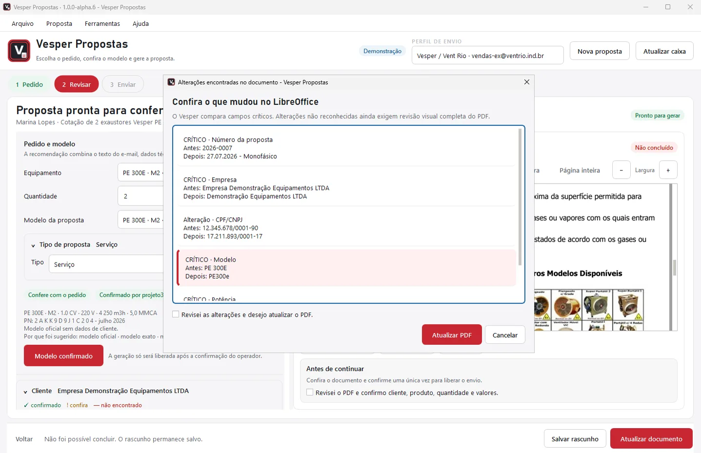Set preview to 'Página inteira'
Viewport: 701px width, 453px height.
pos(580,170)
